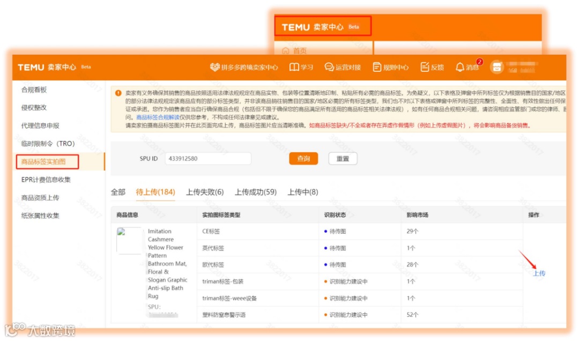Screen dimensions: 579x341
Task: Click the 商品信息 column header
Action: click(127, 215)
